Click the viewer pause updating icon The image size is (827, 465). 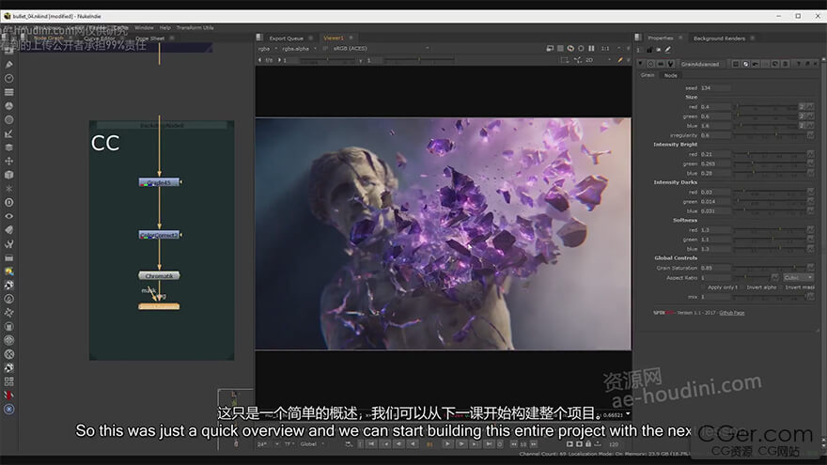point(591,49)
